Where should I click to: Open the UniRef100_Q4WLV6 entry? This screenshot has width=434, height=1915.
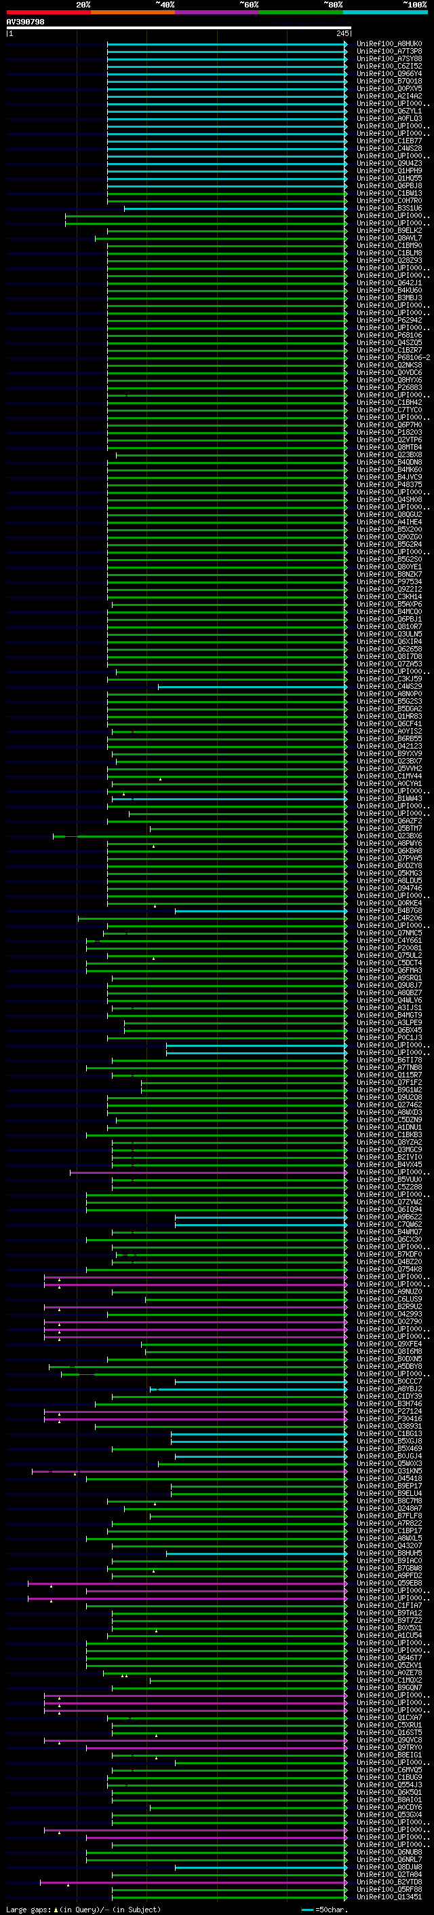pyautogui.click(x=389, y=1001)
